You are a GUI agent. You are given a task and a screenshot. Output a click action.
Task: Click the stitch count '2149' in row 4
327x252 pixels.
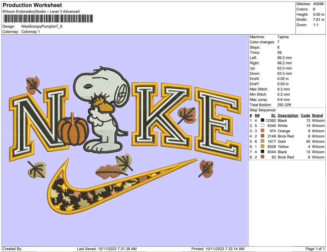click(x=272, y=136)
